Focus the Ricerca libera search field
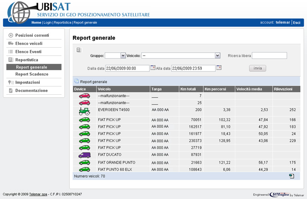 pos(269,55)
